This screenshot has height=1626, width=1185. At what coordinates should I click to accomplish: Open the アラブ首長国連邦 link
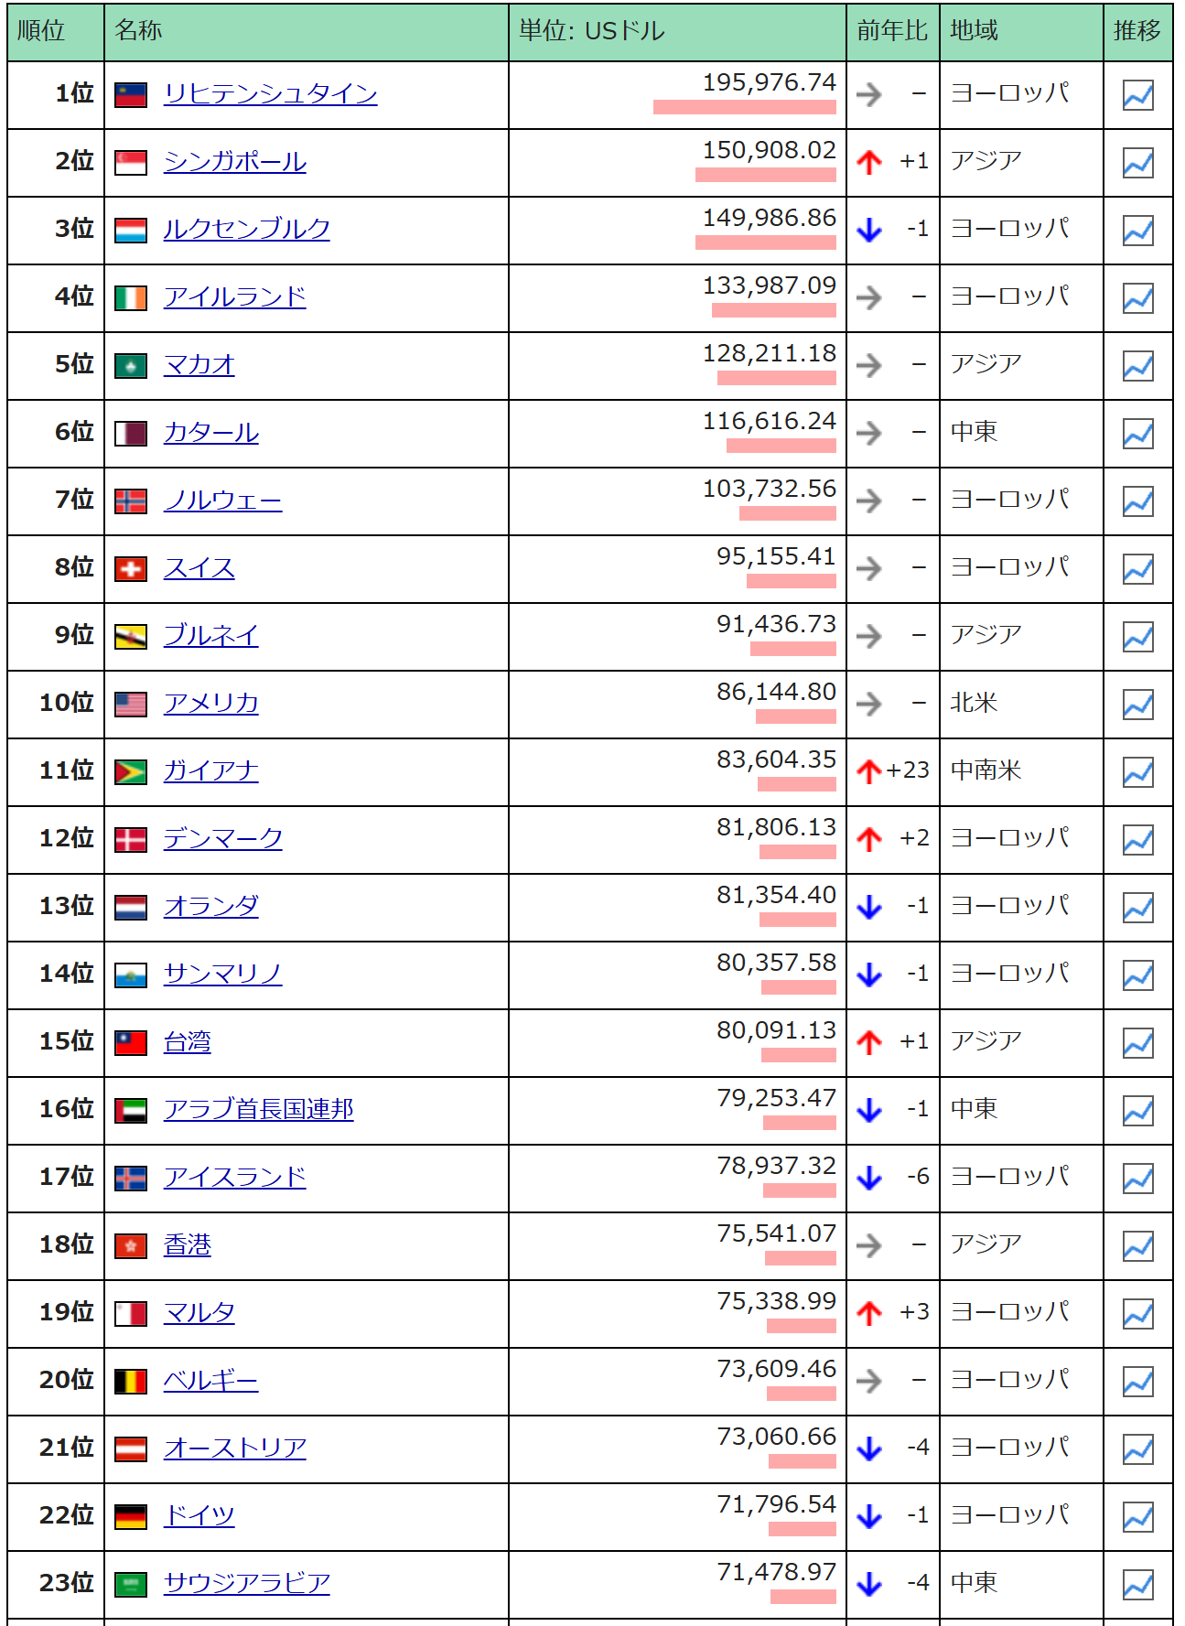click(258, 1110)
